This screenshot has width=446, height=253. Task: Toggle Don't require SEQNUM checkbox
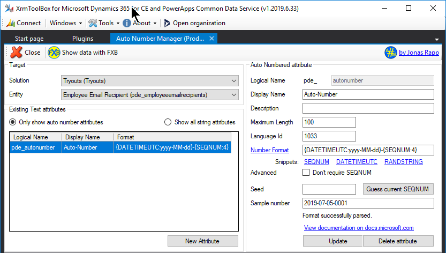point(306,173)
